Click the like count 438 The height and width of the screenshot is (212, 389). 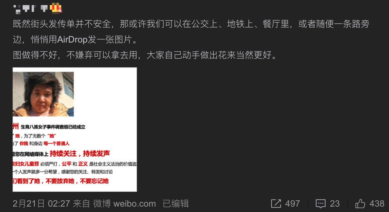(377, 203)
